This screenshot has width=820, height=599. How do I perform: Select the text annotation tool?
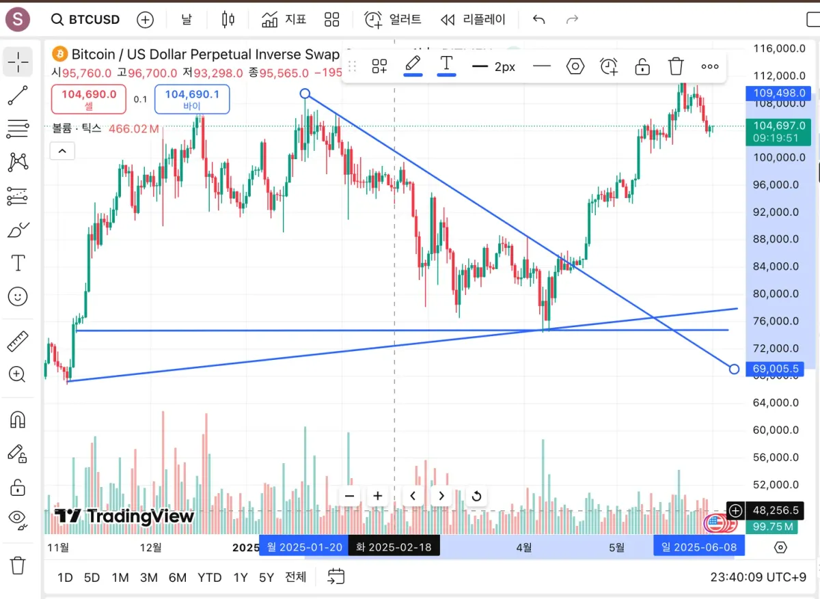(x=18, y=263)
